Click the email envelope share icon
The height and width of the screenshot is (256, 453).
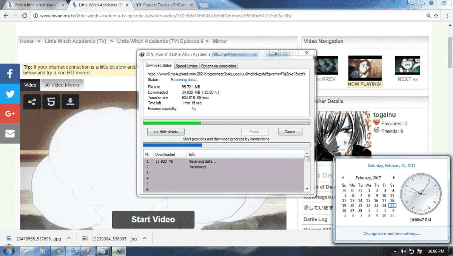(10, 134)
